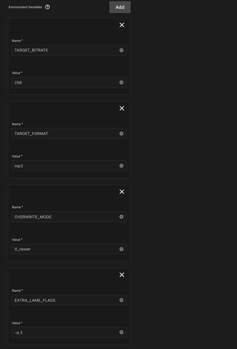Clear the value field containing -q 3
The height and width of the screenshot is (349, 237).
(x=121, y=332)
